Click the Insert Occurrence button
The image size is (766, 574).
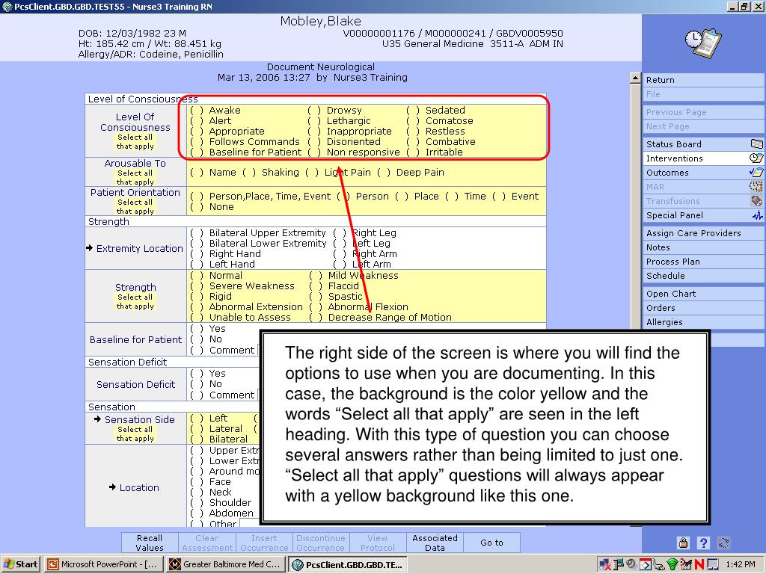(x=264, y=543)
